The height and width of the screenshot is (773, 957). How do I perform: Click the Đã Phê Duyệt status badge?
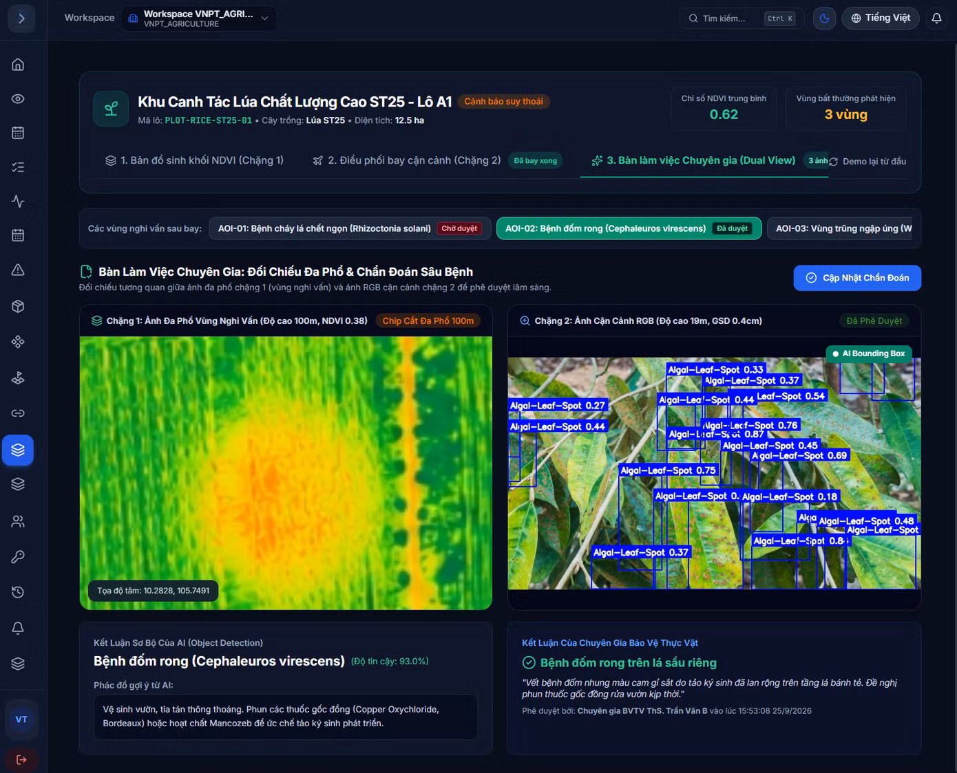(874, 320)
